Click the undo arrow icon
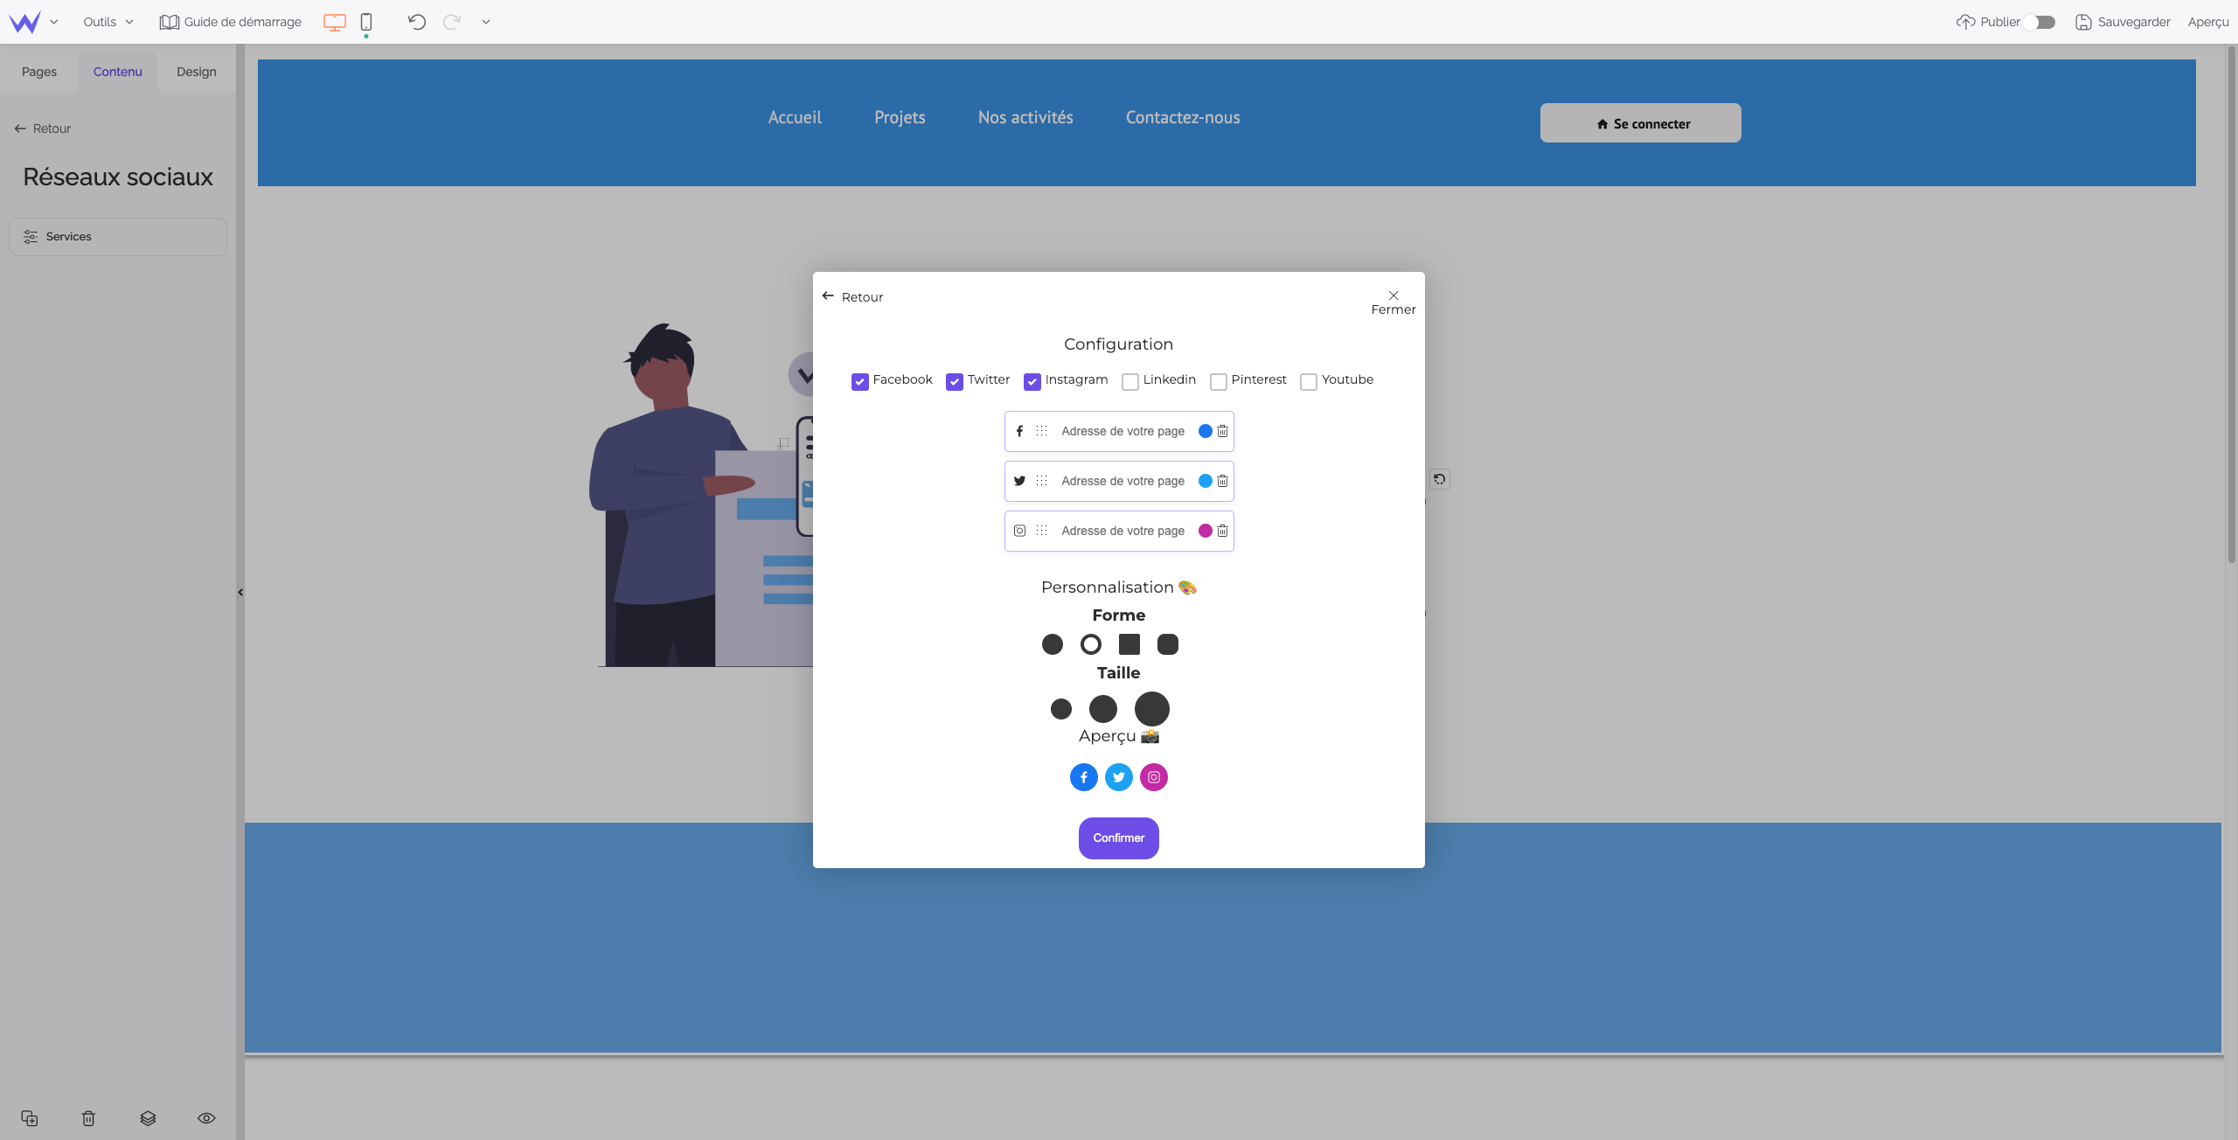The image size is (2238, 1140). 417,22
